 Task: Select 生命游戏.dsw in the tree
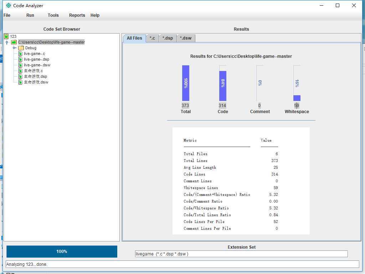pyautogui.click(x=36, y=82)
